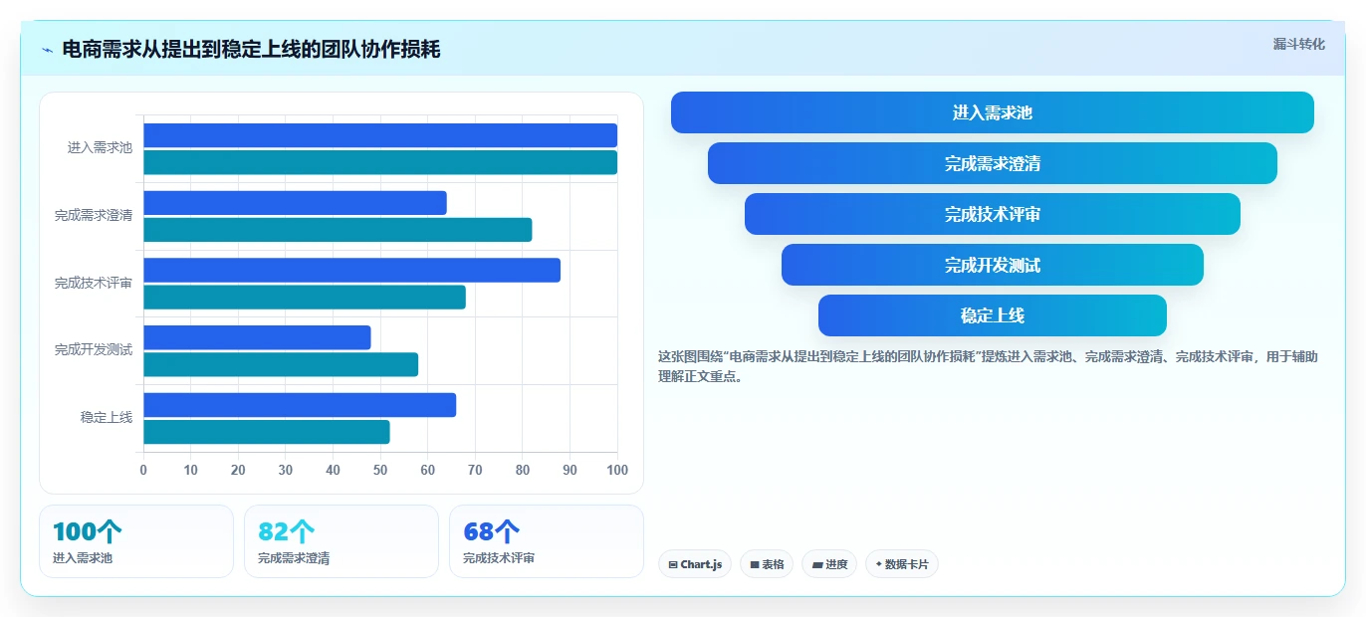1366x617 pixels.
Task: Click the blue bar for 完成需求澄清
Action: (x=295, y=203)
